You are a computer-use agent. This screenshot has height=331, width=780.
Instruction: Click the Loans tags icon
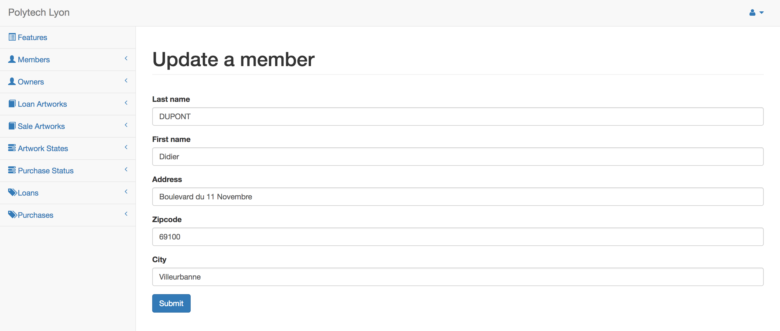point(12,192)
